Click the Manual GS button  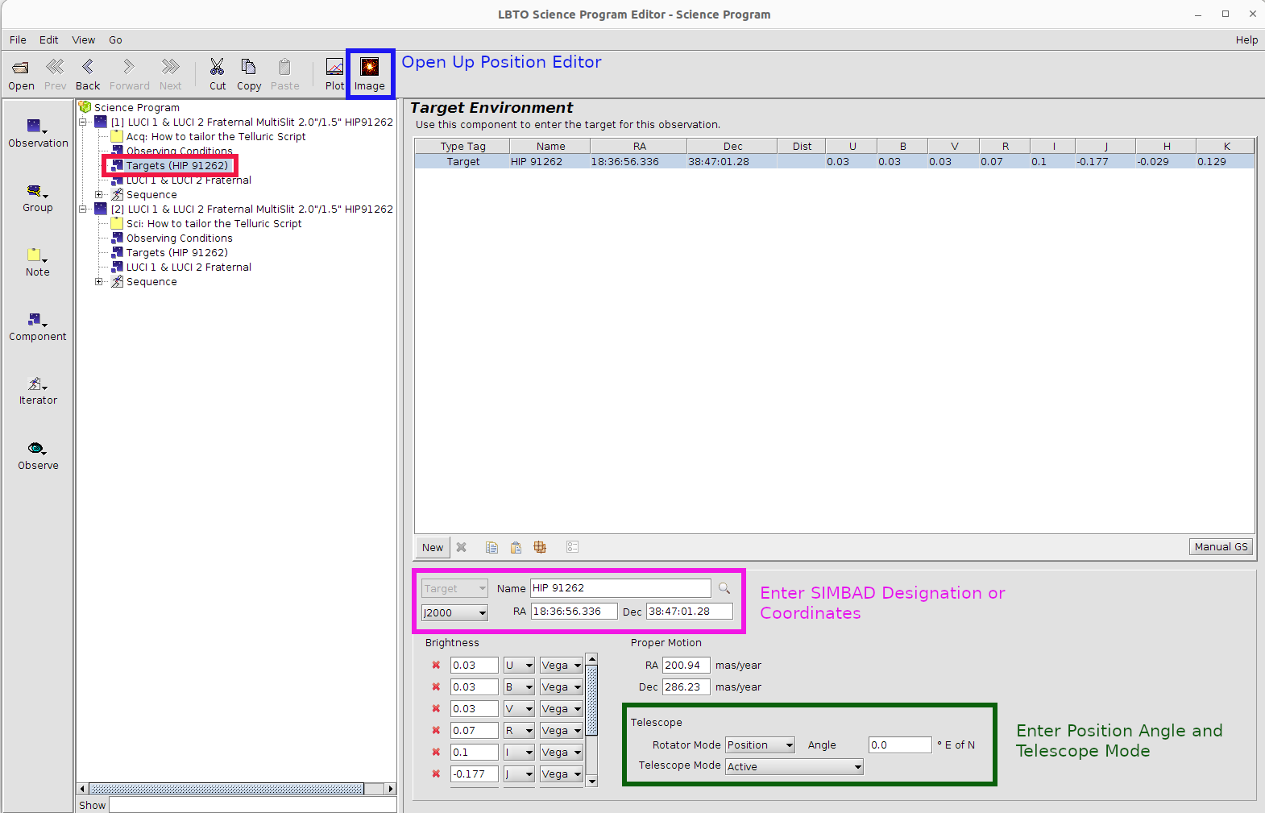pos(1221,546)
